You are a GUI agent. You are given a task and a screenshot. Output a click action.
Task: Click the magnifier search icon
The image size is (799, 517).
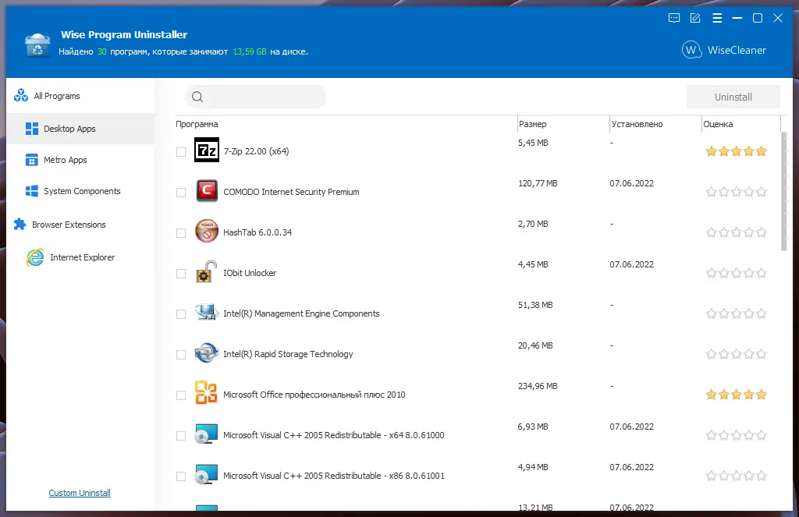point(197,97)
